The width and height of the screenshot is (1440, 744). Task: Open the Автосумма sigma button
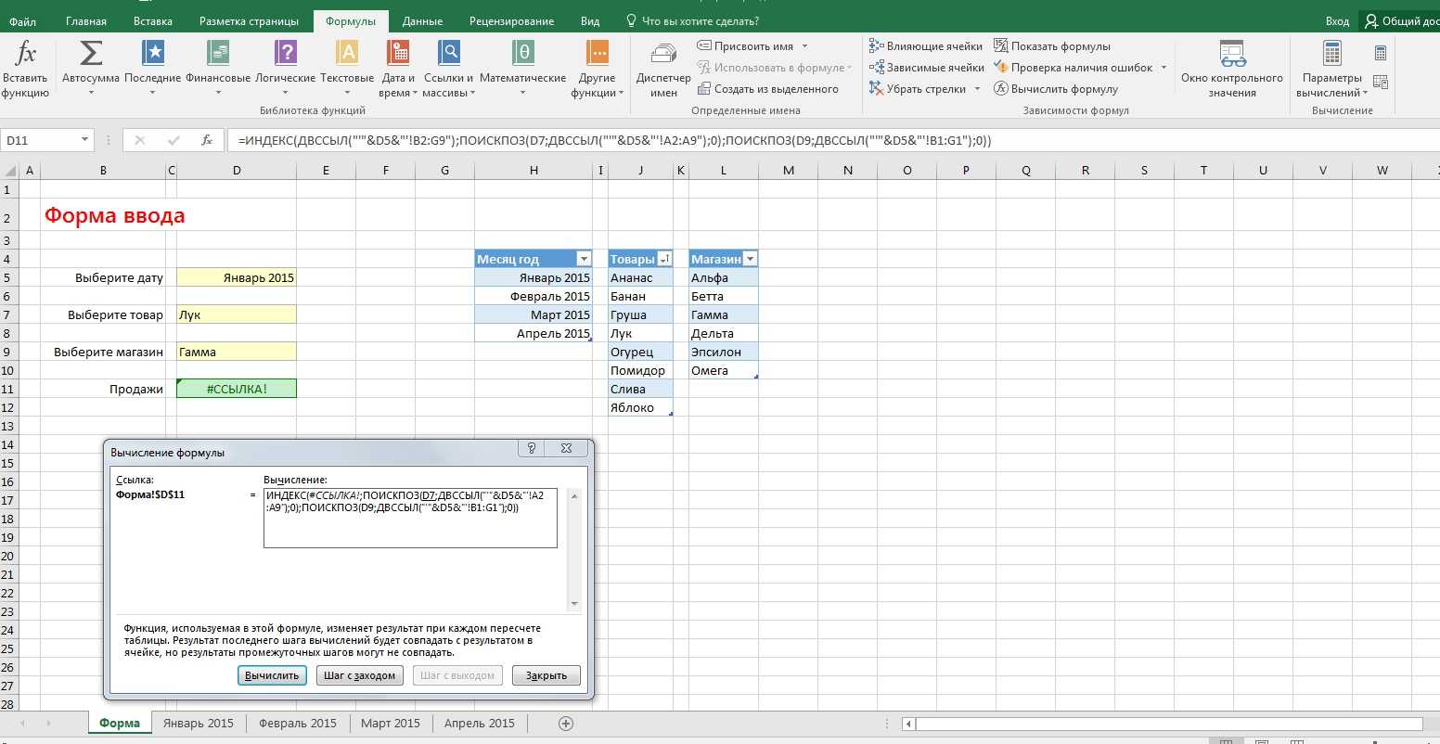(91, 70)
